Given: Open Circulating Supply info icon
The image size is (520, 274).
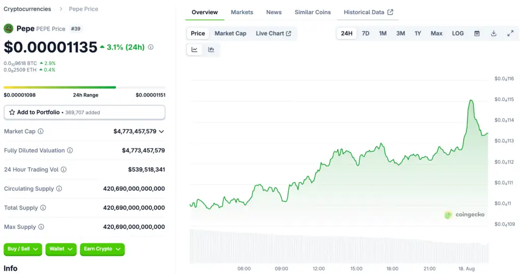Looking at the screenshot, I should pos(59,189).
